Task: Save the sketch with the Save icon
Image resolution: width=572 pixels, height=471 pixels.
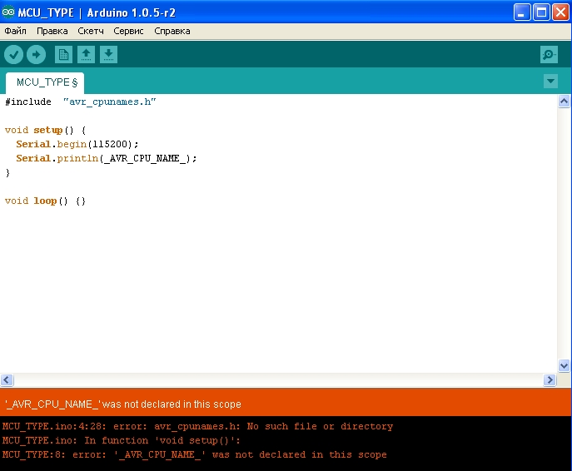Action: 108,55
